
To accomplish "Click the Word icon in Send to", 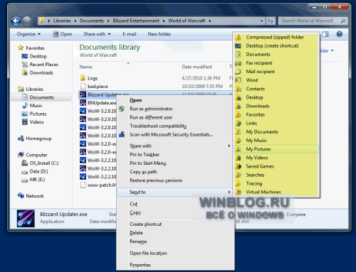I will coord(238,80).
